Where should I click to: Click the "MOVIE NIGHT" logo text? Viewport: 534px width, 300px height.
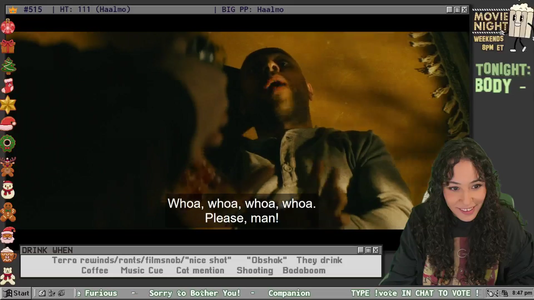491,21
